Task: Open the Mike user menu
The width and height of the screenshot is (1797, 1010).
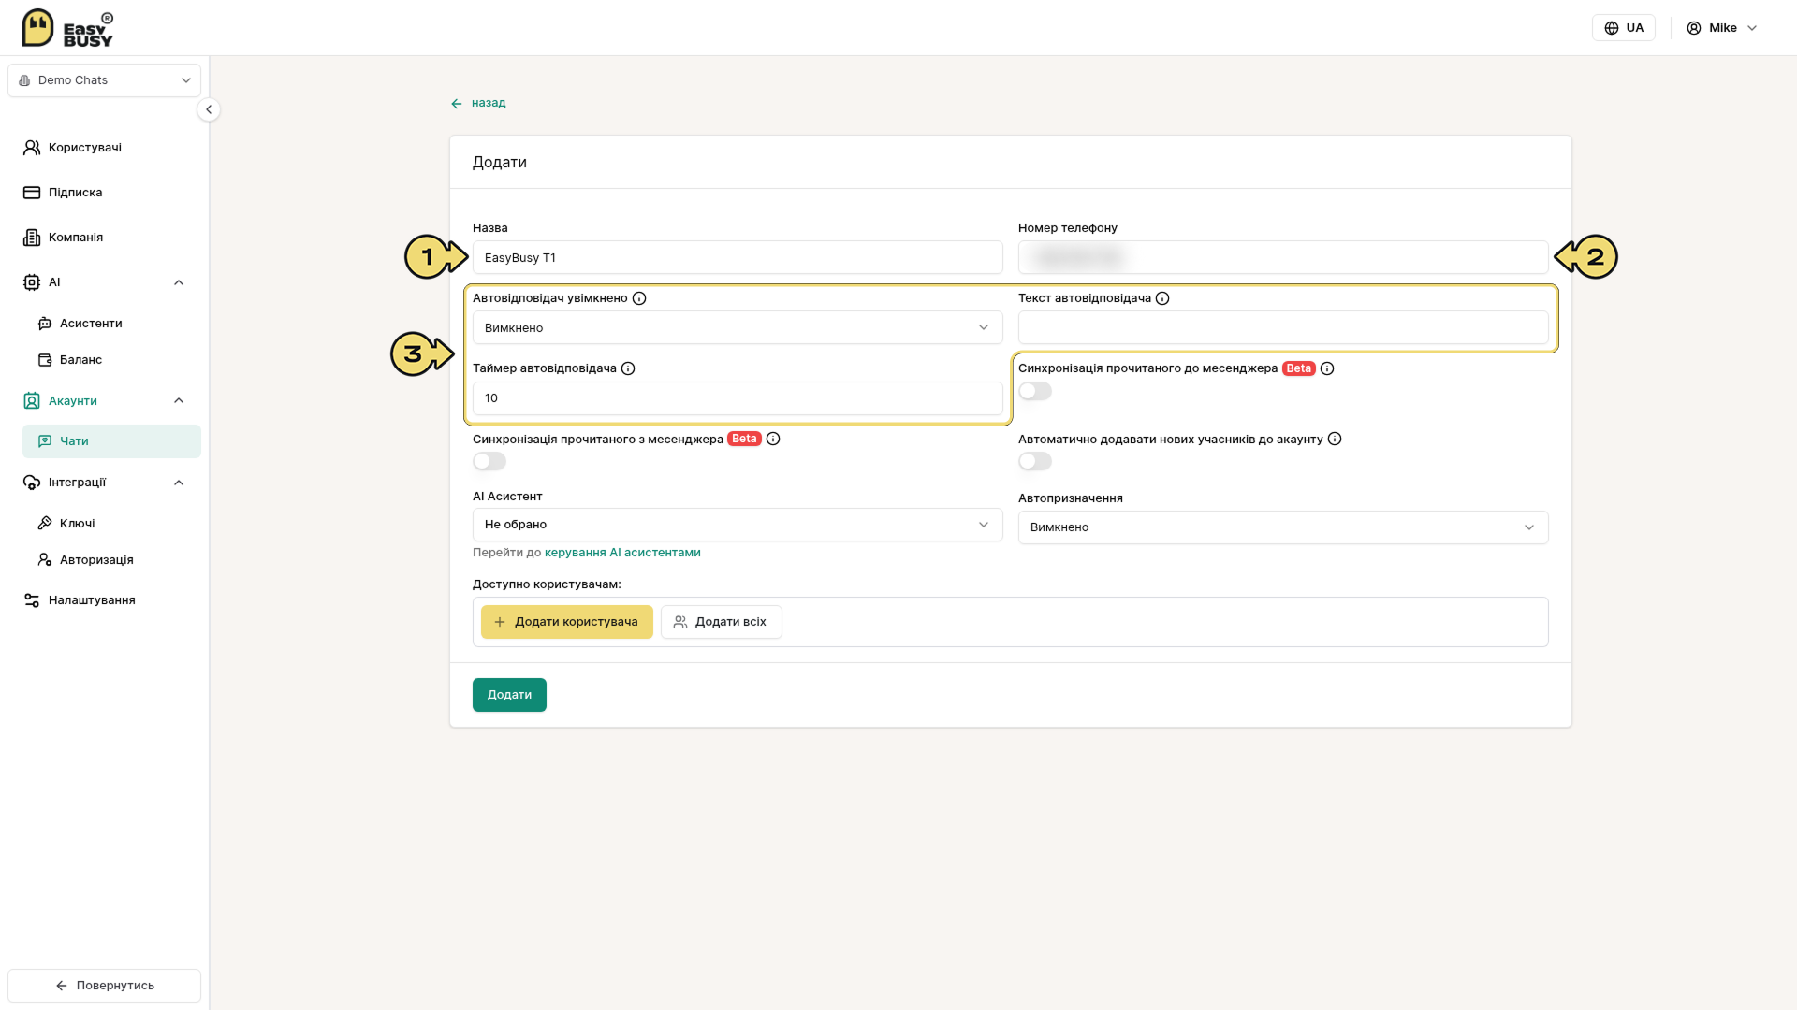Action: tap(1722, 28)
